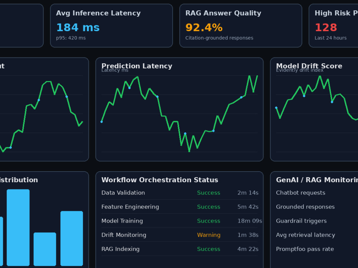The height and width of the screenshot is (268, 358).
Task: Select the Avg retrieval latency metric row
Action: pyautogui.click(x=317, y=235)
